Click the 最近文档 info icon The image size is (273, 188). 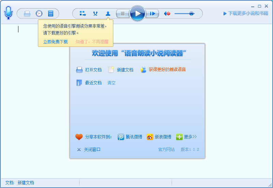(x=79, y=83)
